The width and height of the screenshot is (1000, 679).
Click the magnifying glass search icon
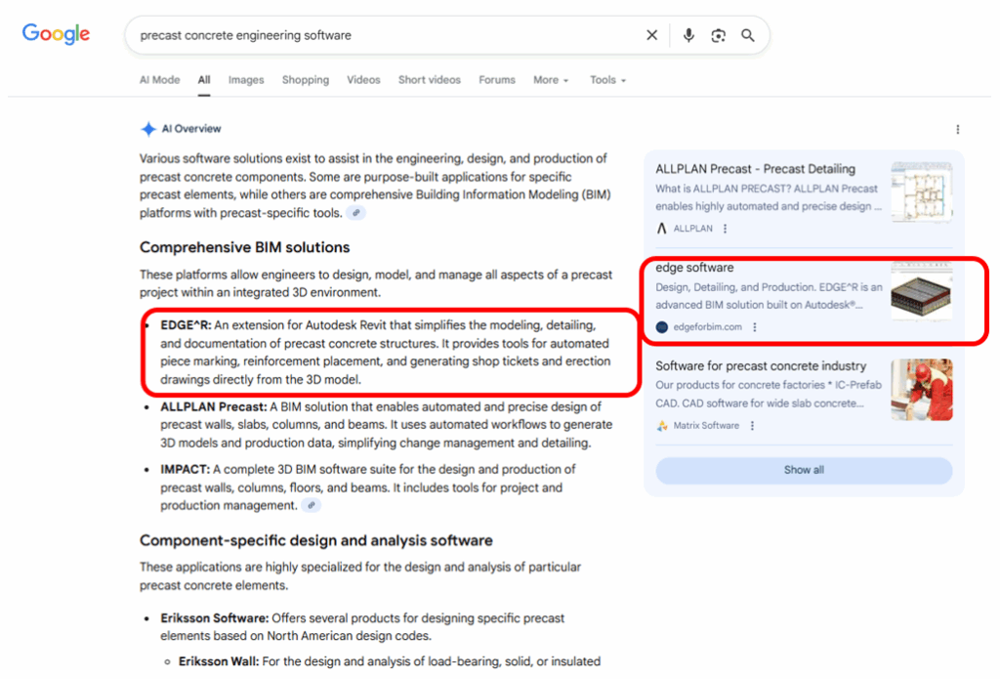click(x=748, y=35)
